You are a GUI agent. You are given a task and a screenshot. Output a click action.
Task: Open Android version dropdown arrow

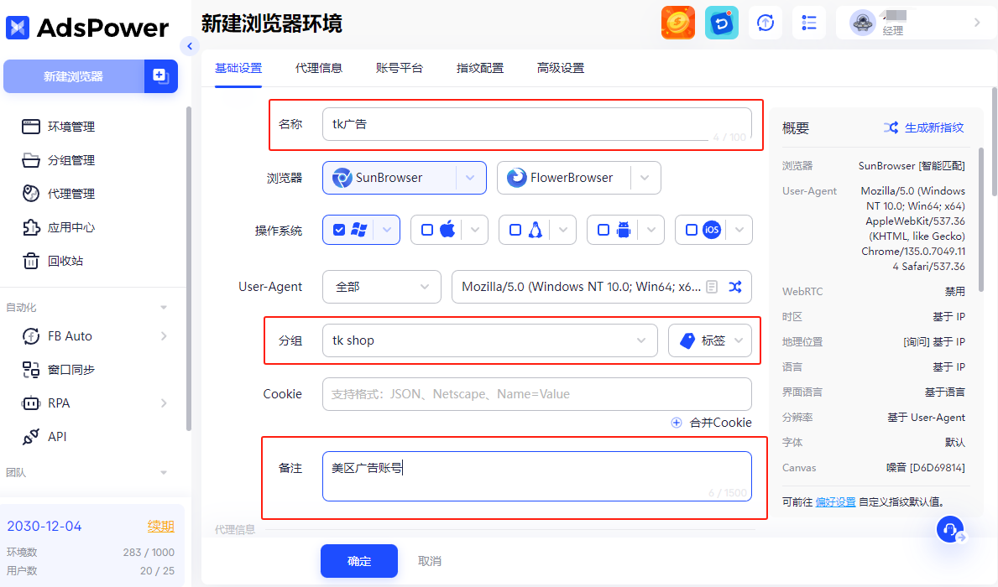651,230
